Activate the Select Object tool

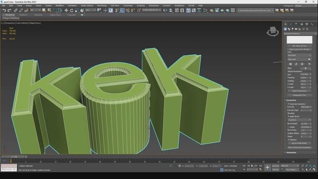point(44,10)
